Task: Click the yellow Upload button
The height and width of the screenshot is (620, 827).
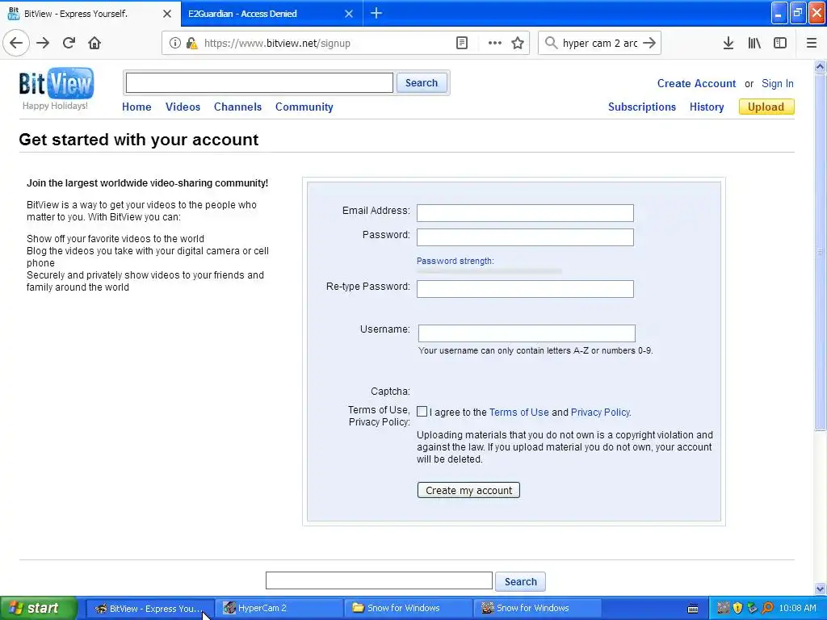Action: 766,107
